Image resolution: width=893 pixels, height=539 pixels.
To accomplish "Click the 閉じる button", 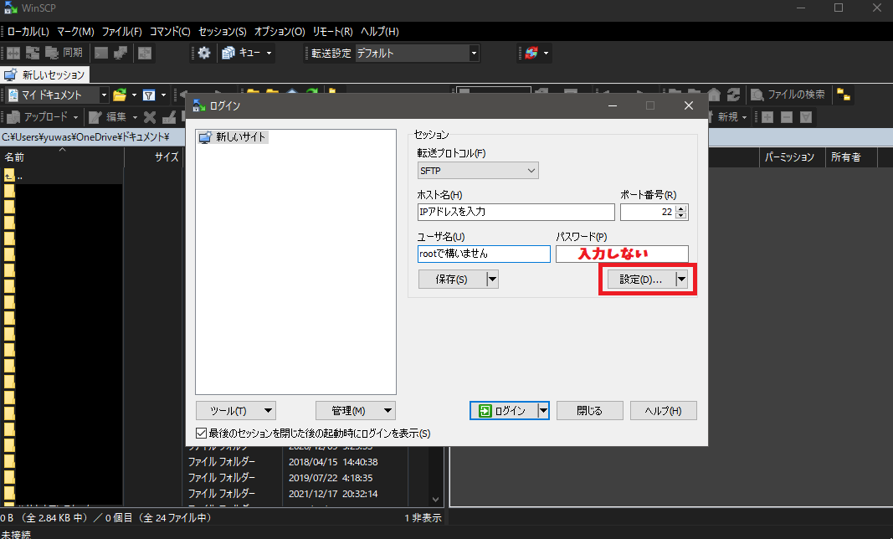I will [x=589, y=411].
